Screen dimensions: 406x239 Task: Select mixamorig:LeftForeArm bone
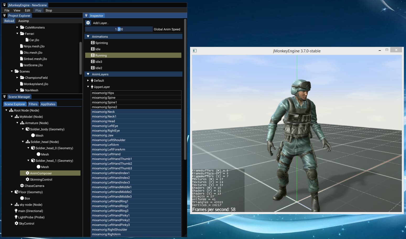pos(136,149)
